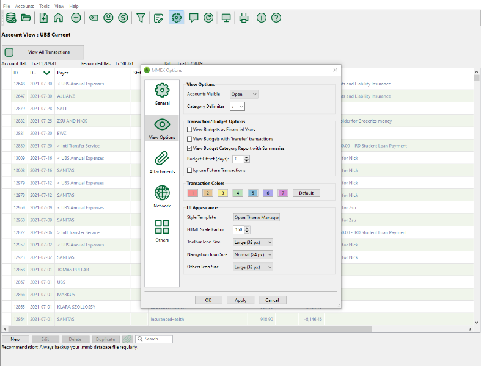Open Toolbar Icon Size dropdown
Viewport: 481px width, 366px height.
(253, 242)
